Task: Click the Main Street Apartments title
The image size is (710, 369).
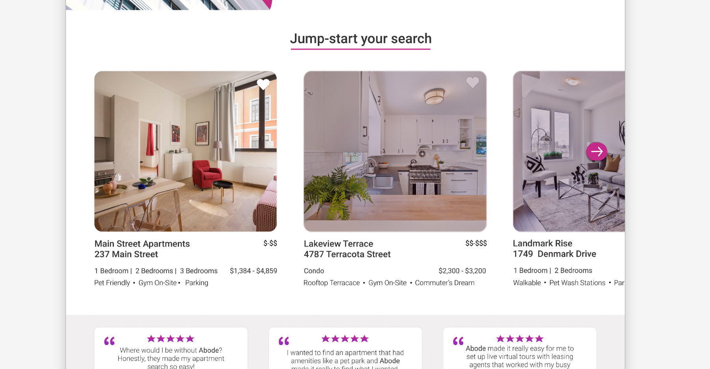Action: coord(142,244)
